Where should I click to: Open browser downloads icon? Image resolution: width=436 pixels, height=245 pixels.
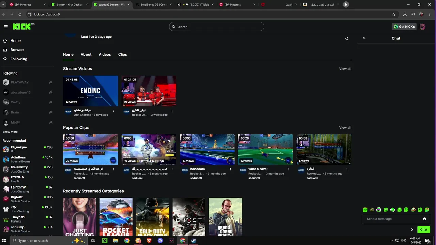click(x=405, y=14)
